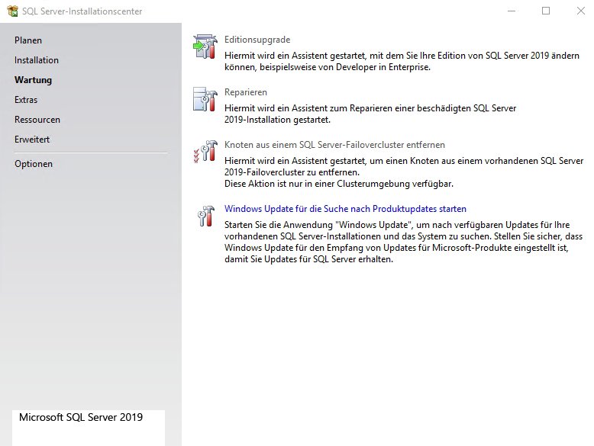Click 'Knoten aus einem SQL Server-Failovercluster entfernen'

pyautogui.click(x=334, y=145)
